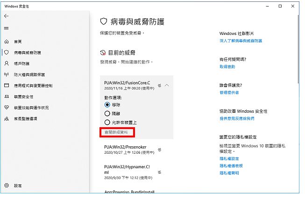The image size is (305, 198).
Task: Click the Hypnamer date 2020/9/30 text
Action: pyautogui.click(x=128, y=178)
